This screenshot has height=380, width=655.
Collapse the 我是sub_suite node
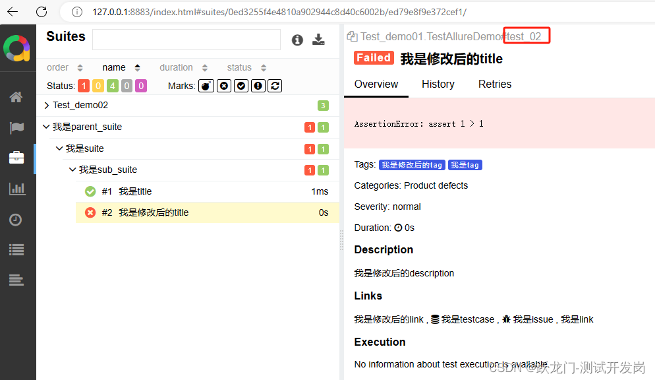point(72,170)
